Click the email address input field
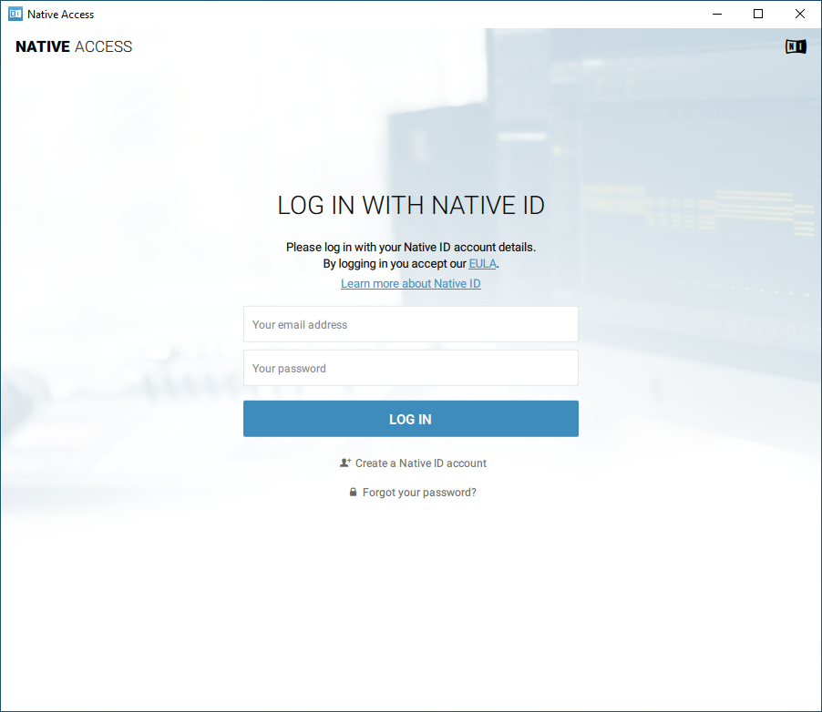Image resolution: width=822 pixels, height=712 pixels. 410,324
